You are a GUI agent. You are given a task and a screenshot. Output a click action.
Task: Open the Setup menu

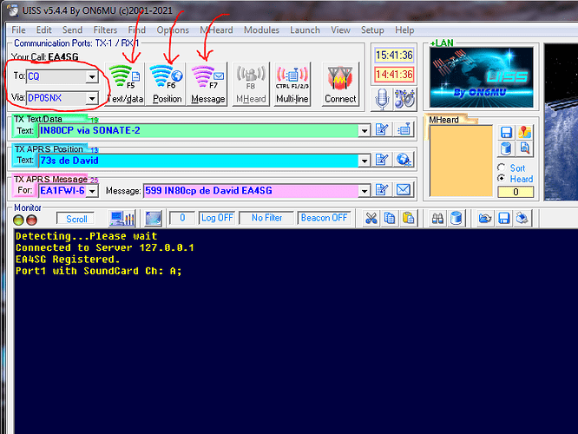(372, 30)
